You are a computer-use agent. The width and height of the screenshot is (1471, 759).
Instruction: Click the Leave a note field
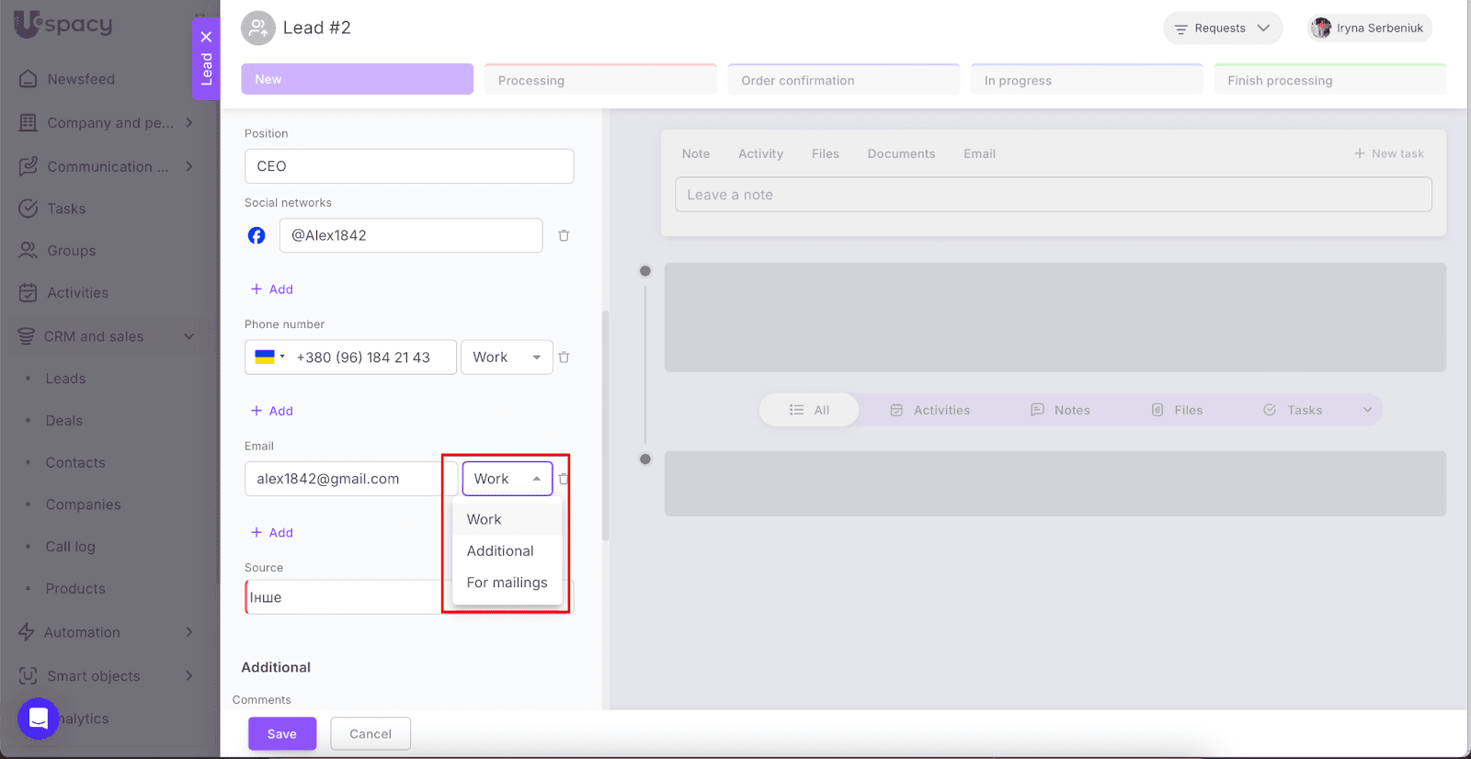coord(1053,195)
